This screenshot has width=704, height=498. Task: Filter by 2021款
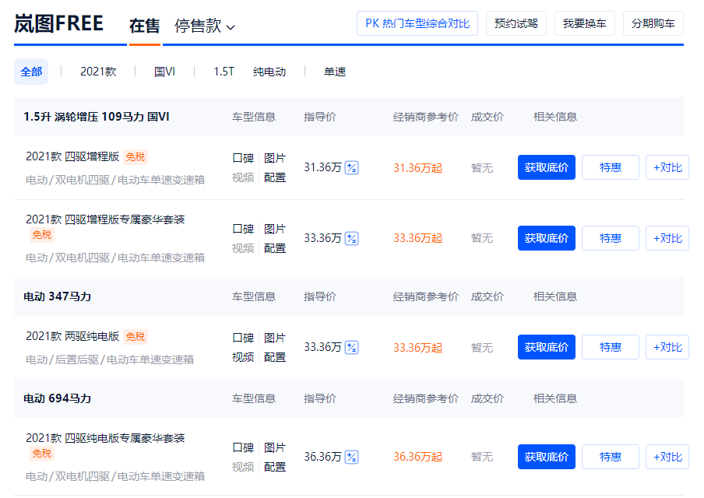[x=98, y=72]
